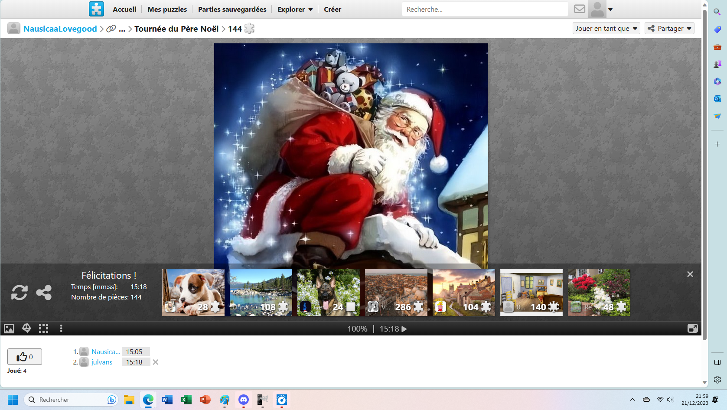Open Outlook in Edge sidebar
The image size is (727, 410).
(x=717, y=99)
